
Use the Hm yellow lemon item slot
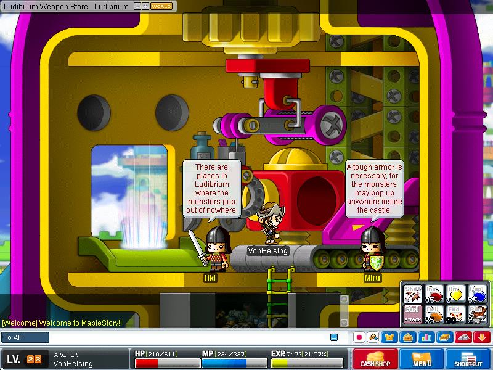pyautogui.click(x=455, y=294)
